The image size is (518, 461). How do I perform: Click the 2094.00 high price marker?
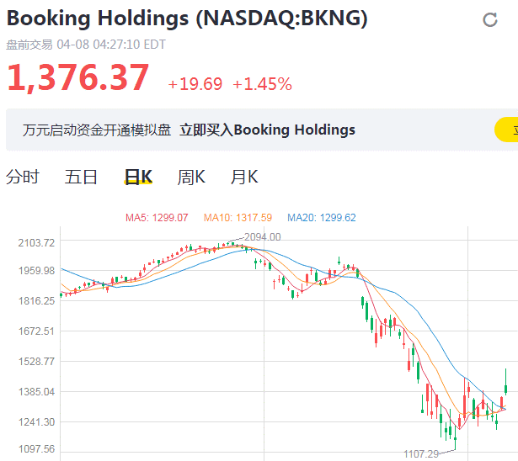pos(262,236)
